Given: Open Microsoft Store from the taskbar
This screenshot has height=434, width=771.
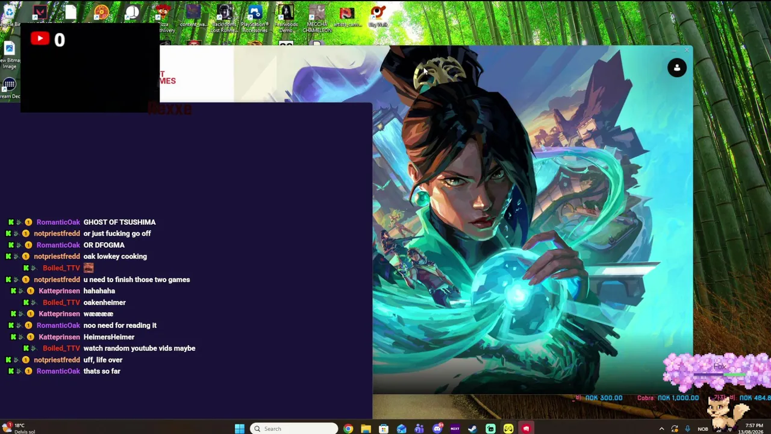Looking at the screenshot, I should click(384, 429).
